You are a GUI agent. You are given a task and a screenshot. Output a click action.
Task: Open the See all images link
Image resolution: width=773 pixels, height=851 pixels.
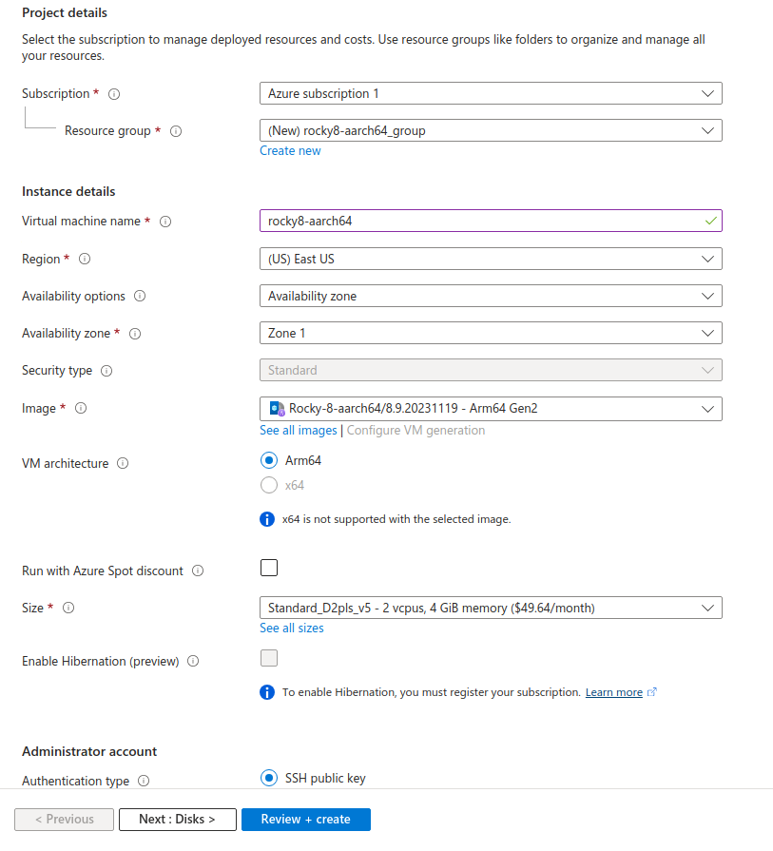click(x=298, y=431)
